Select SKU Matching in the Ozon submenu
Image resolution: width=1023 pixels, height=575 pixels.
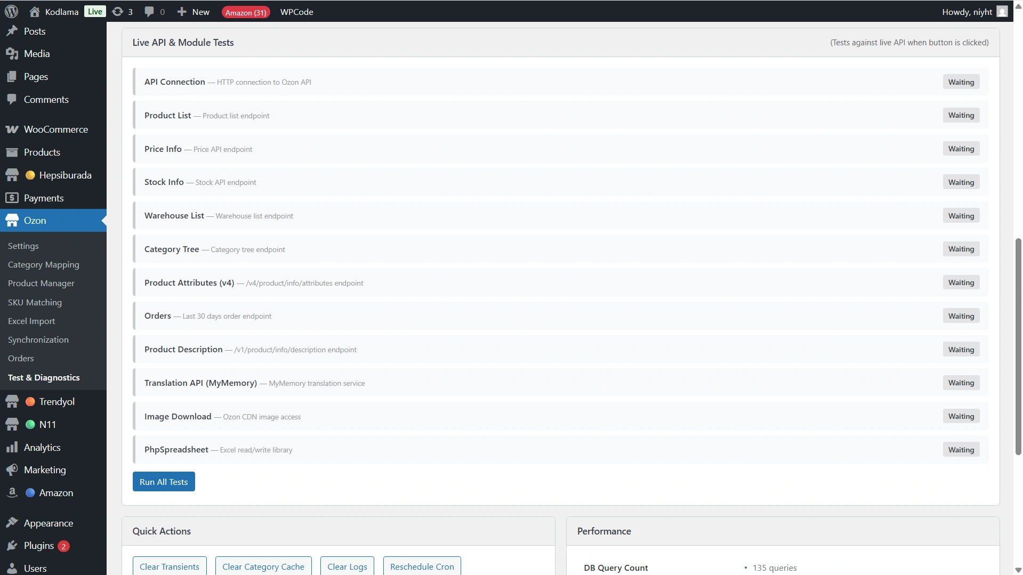pyautogui.click(x=35, y=302)
